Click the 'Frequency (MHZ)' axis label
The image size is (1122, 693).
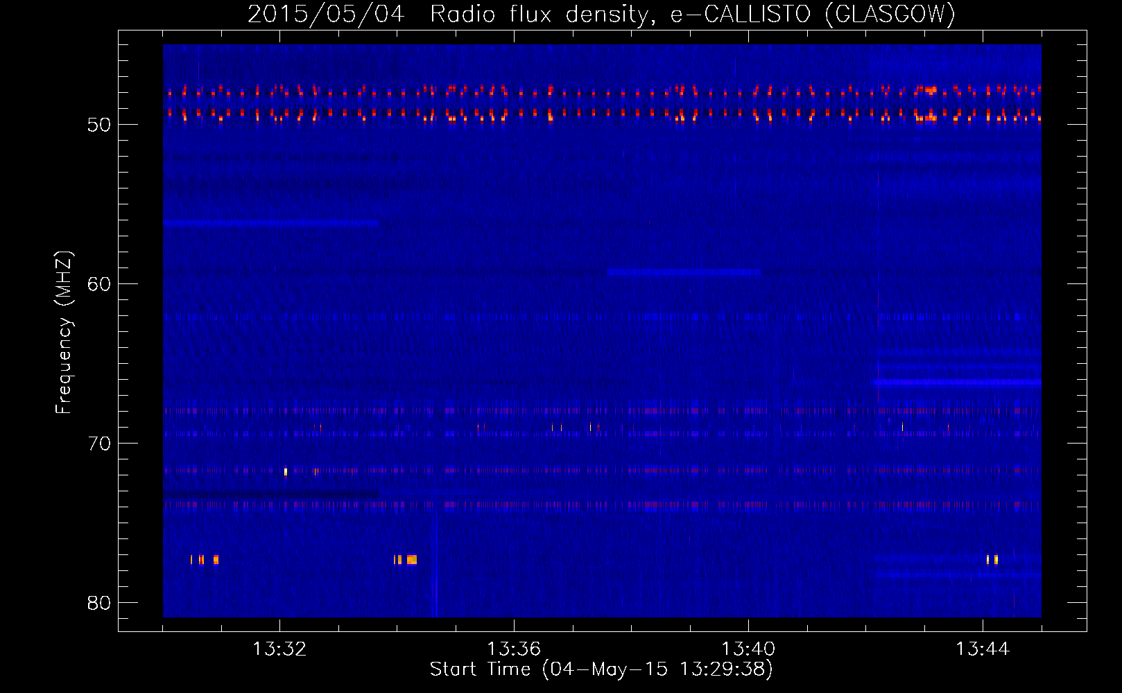(x=63, y=333)
